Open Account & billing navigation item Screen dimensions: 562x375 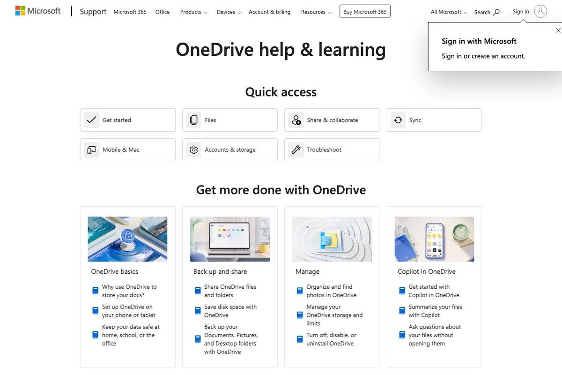[x=269, y=12]
